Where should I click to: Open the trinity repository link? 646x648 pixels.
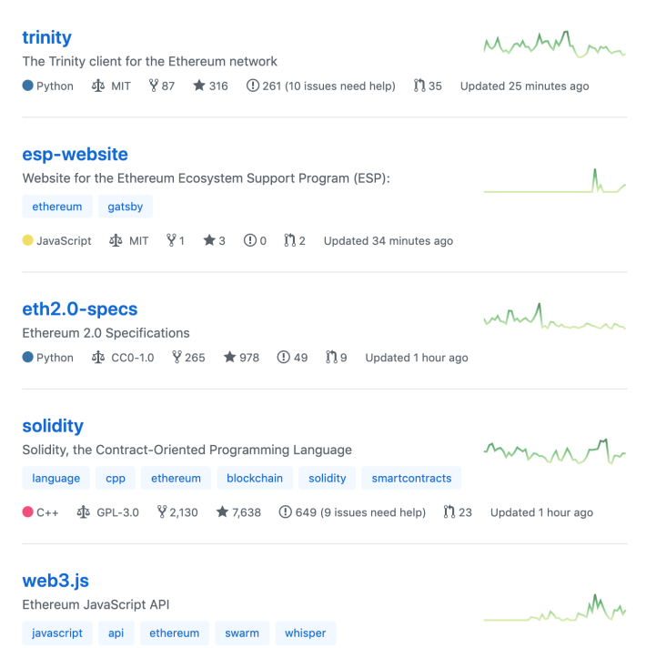pos(46,37)
